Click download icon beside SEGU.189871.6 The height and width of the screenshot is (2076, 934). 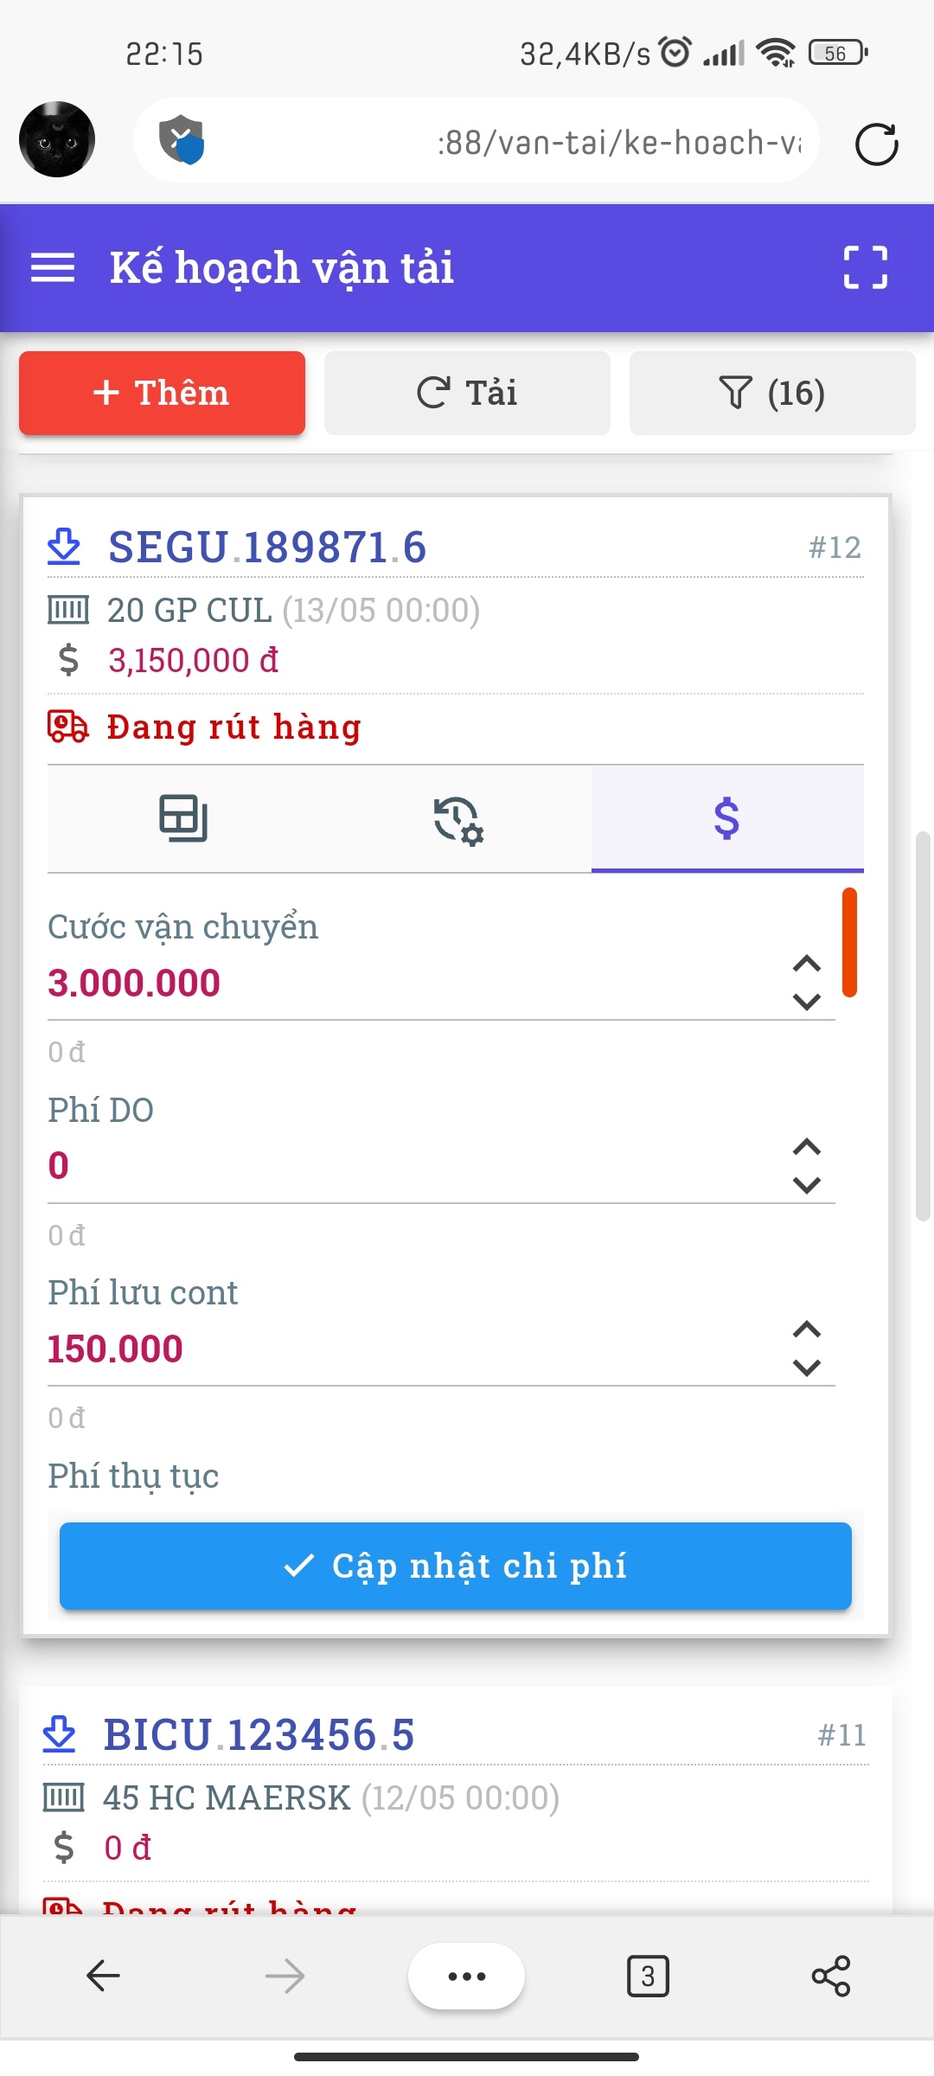click(x=64, y=547)
